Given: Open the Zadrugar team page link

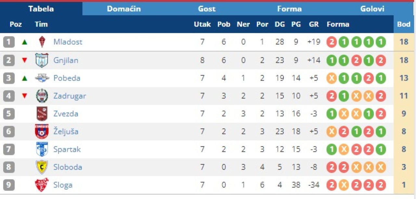Looking at the screenshot, I should [70, 96].
